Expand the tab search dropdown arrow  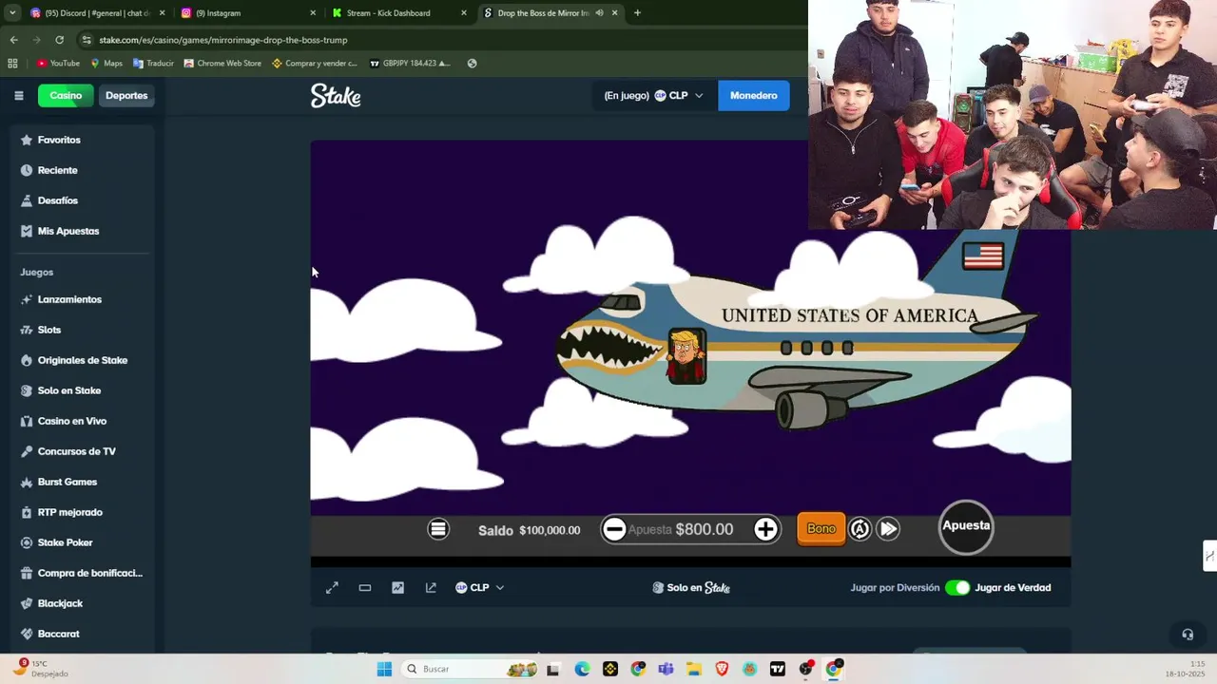point(12,13)
